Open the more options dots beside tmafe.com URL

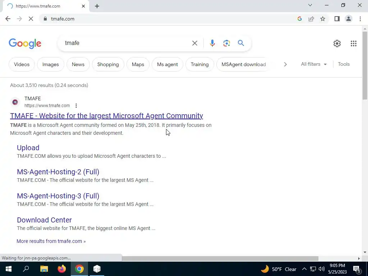(76, 106)
